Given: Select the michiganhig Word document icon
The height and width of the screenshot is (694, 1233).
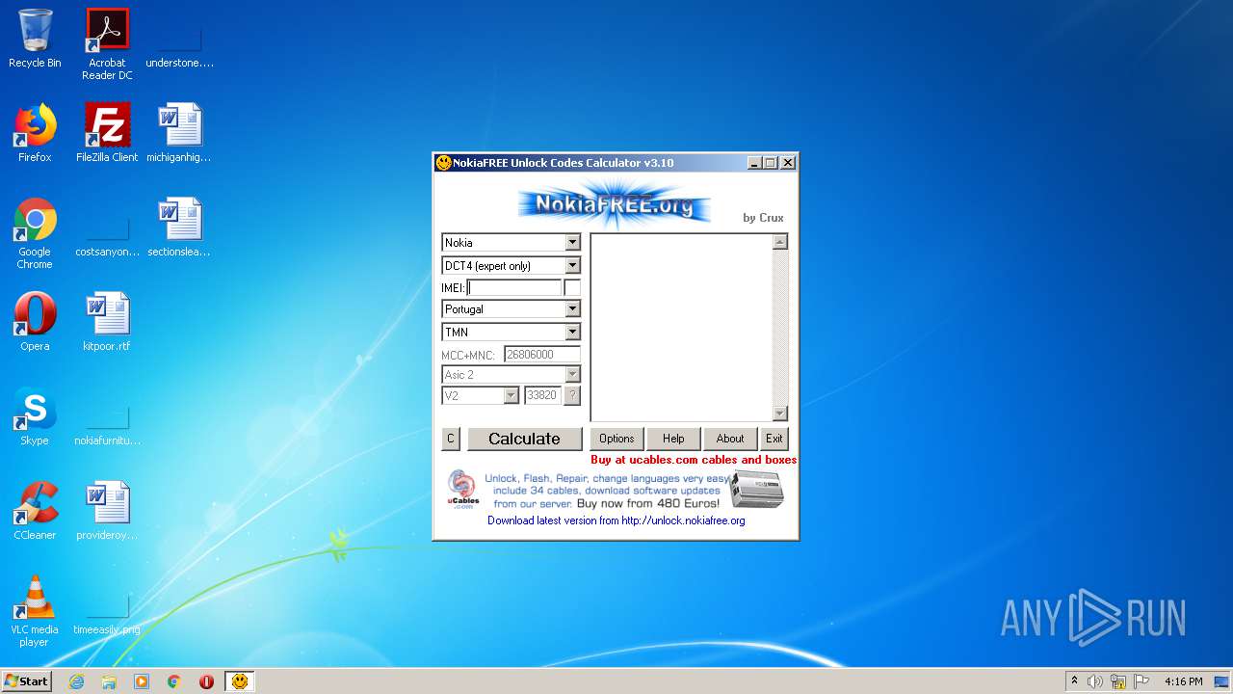Looking at the screenshot, I should (x=179, y=133).
